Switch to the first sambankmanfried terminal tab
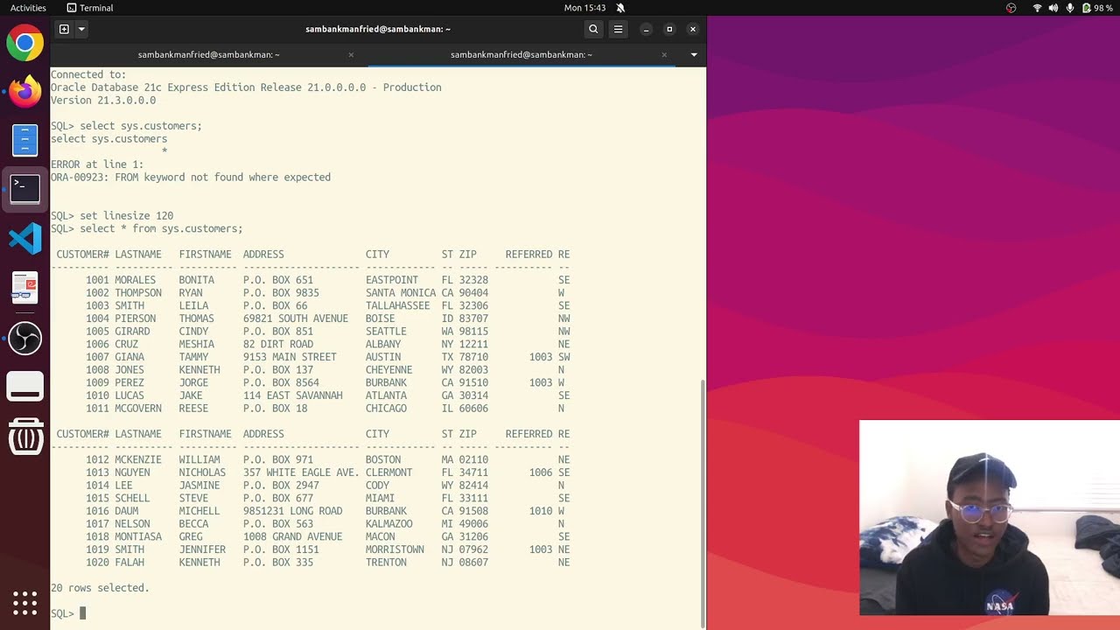 [x=208, y=54]
